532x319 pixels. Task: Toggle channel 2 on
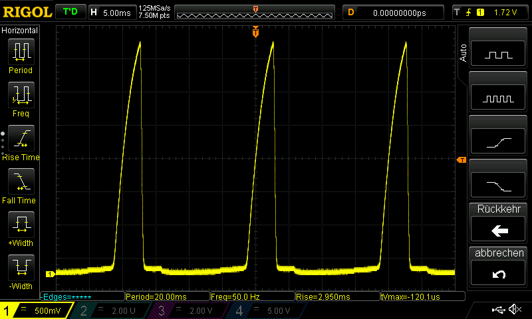pyautogui.click(x=109, y=310)
